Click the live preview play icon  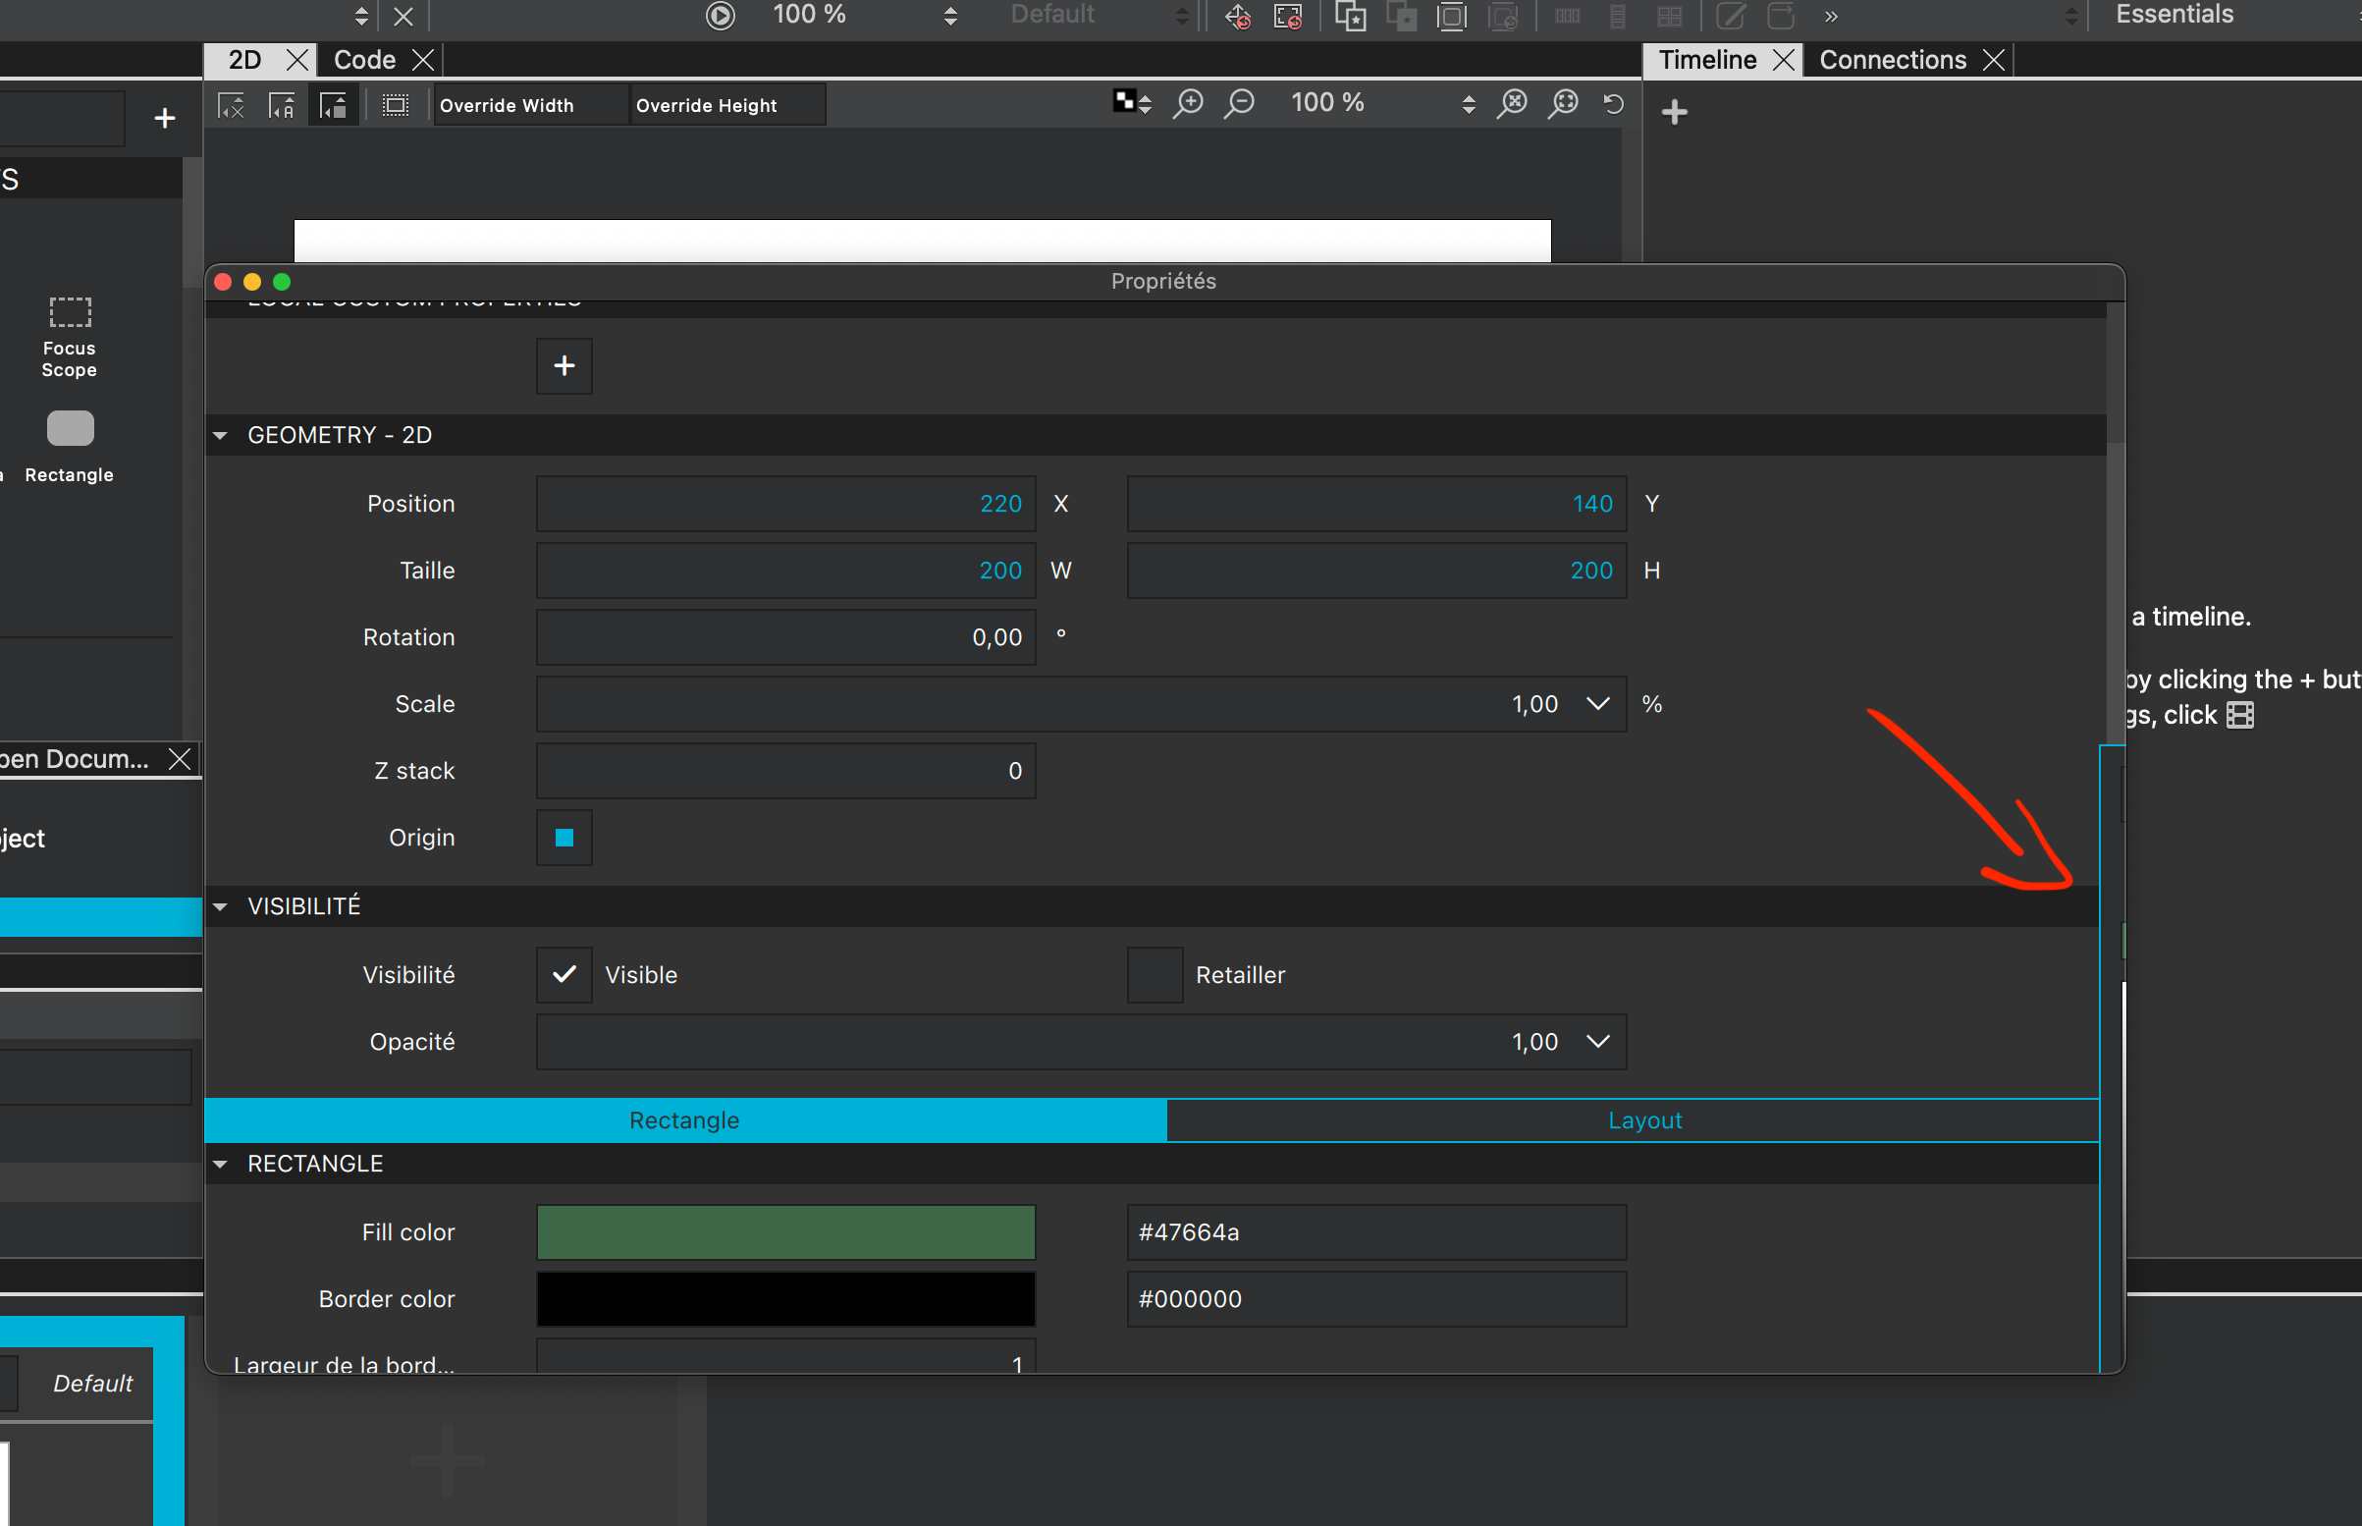[720, 15]
